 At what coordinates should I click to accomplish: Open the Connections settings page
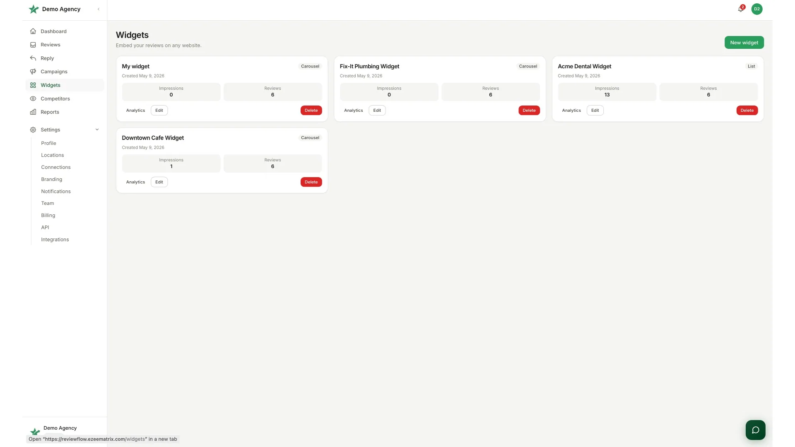(x=56, y=167)
